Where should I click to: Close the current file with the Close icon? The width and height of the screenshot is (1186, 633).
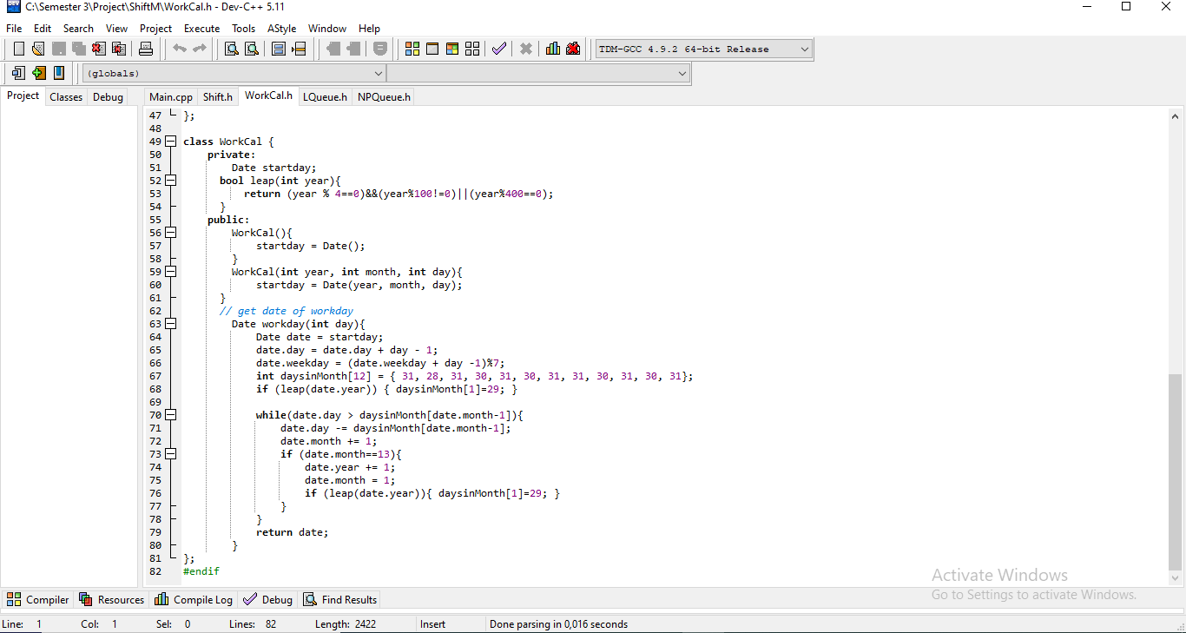(99, 49)
